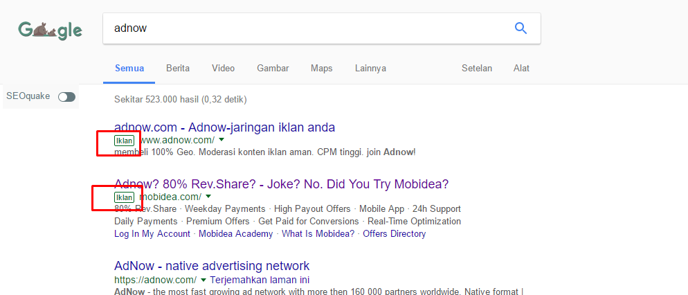Open AdNow - native advertising network result
The image size is (688, 295).
tap(212, 266)
